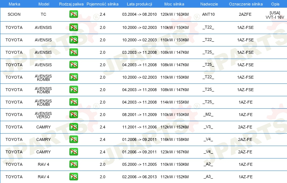Select 2AZ-FE engine code in _V3_ row
Image resolution: width=287 pixels, height=183 pixels.
click(x=245, y=127)
